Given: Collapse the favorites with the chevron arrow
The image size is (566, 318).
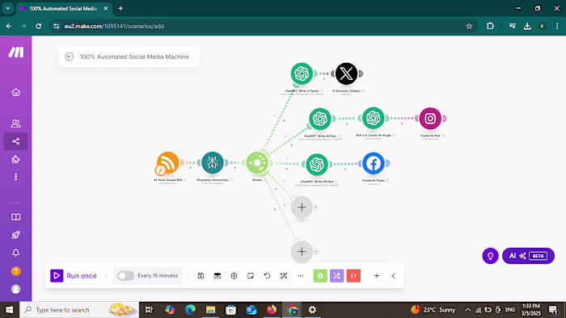Looking at the screenshot, I should point(394,276).
